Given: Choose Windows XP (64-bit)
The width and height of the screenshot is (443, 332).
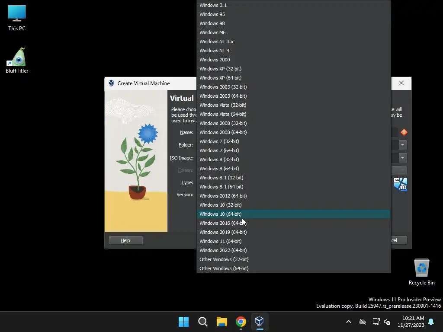Looking at the screenshot, I should [x=294, y=78].
